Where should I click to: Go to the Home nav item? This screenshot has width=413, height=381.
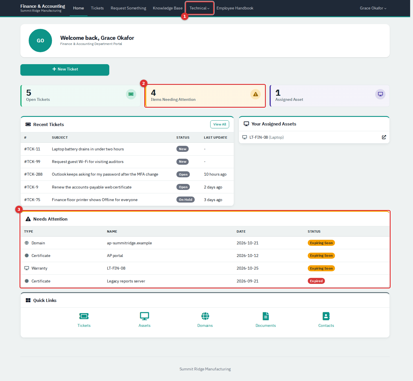tap(79, 8)
